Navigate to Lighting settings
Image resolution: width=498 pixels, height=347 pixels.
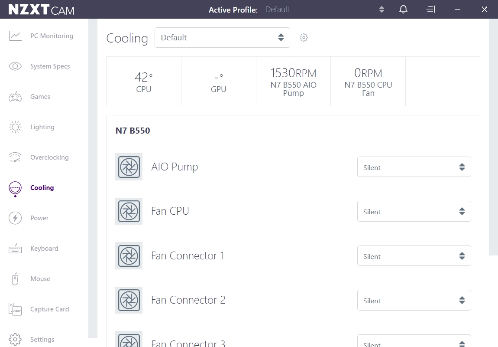coord(42,127)
